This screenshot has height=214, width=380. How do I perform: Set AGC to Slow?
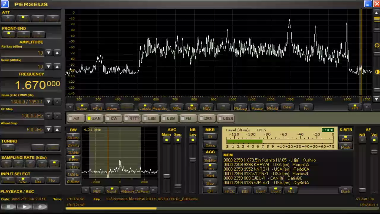pos(210,183)
